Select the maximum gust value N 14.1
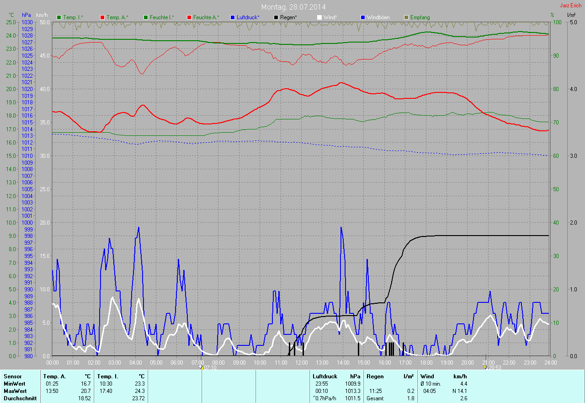The image size is (585, 403). point(459,391)
